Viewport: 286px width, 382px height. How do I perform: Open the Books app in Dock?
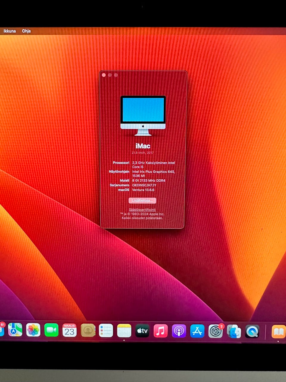pos(279,332)
